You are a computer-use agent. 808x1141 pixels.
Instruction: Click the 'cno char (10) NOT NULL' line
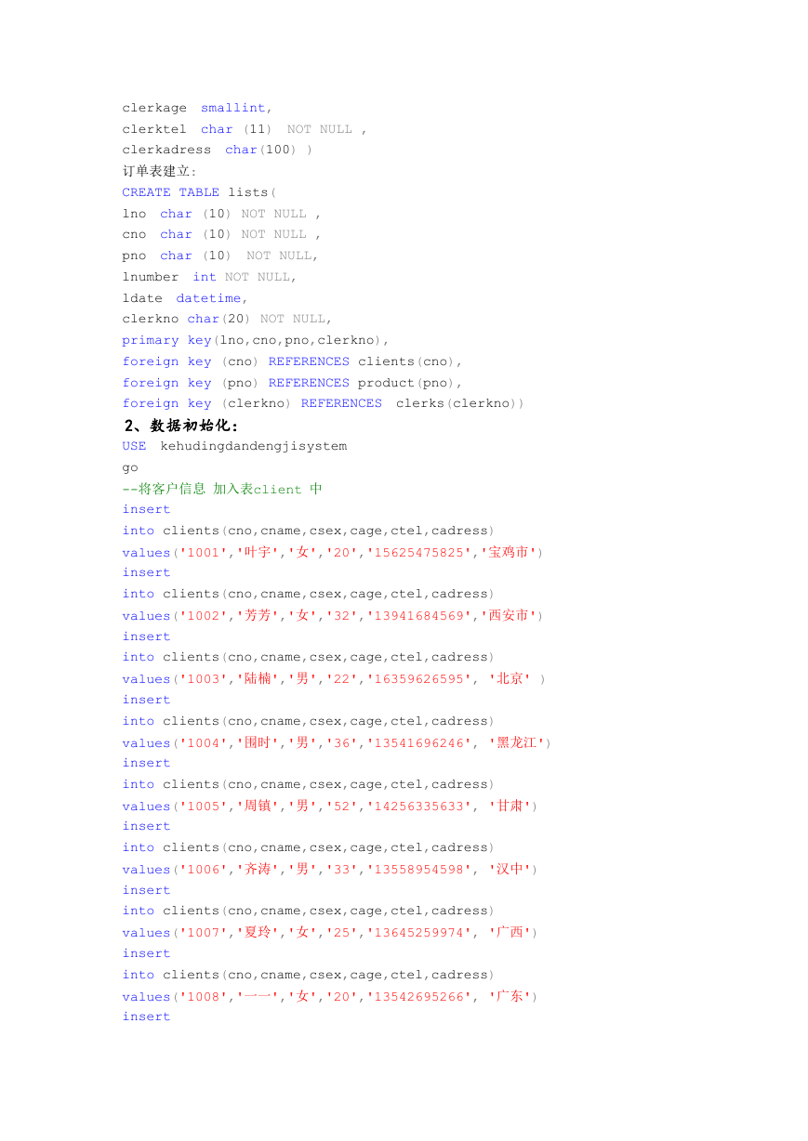point(221,234)
